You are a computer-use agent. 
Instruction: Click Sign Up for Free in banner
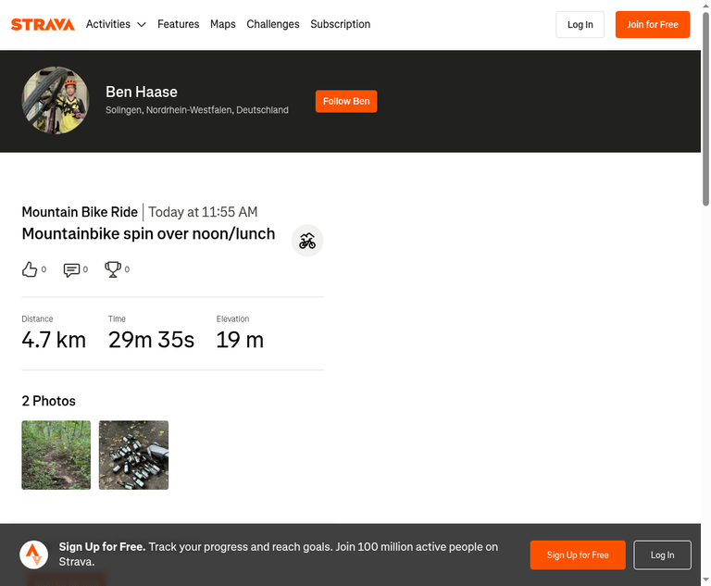coord(578,555)
